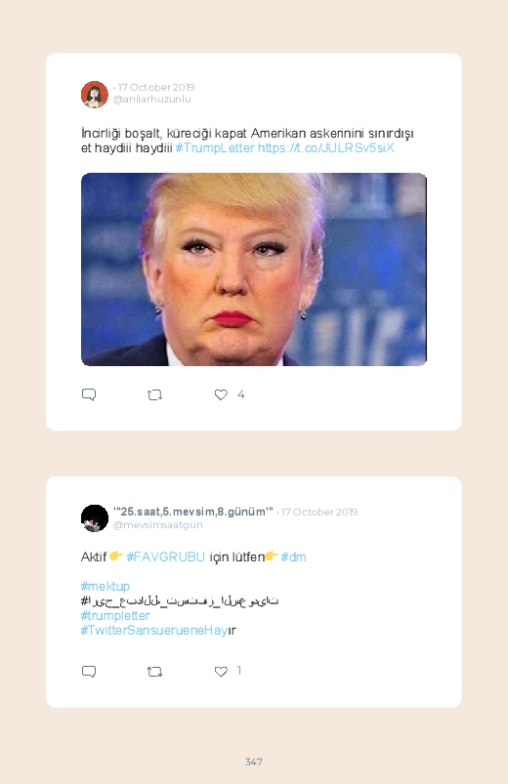Follow the t.co/JULRSv5siX link
This screenshot has height=784, width=508.
(326, 148)
